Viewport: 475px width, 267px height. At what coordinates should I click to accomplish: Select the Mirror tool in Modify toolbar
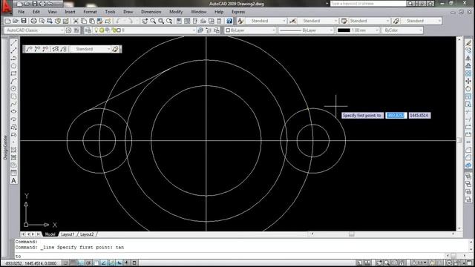(x=468, y=58)
